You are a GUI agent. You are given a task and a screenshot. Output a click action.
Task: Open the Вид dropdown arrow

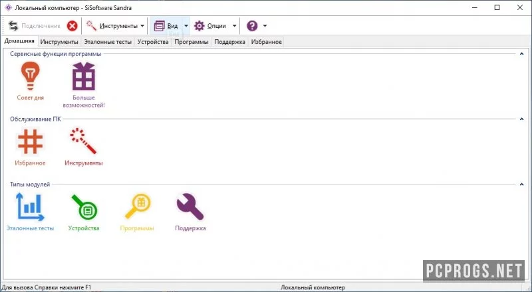click(x=186, y=26)
